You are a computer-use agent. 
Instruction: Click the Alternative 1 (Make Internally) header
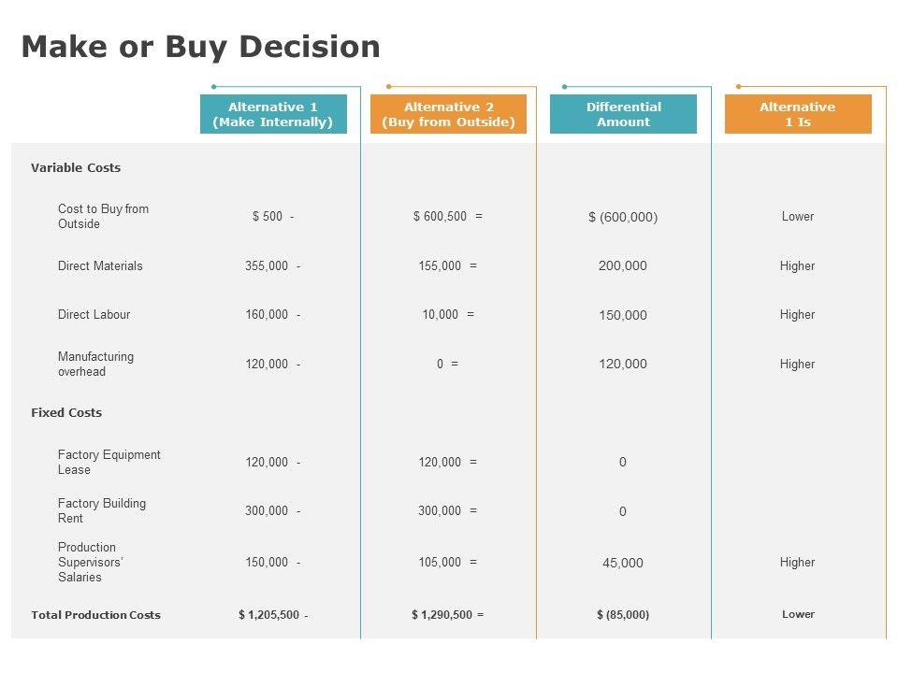point(273,114)
